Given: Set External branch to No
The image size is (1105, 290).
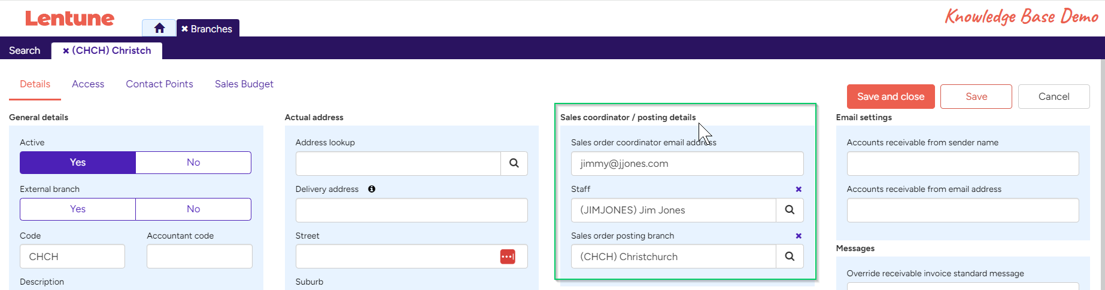Looking at the screenshot, I should [193, 209].
